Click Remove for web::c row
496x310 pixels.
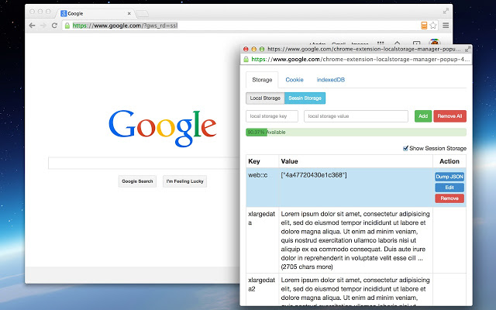click(449, 198)
